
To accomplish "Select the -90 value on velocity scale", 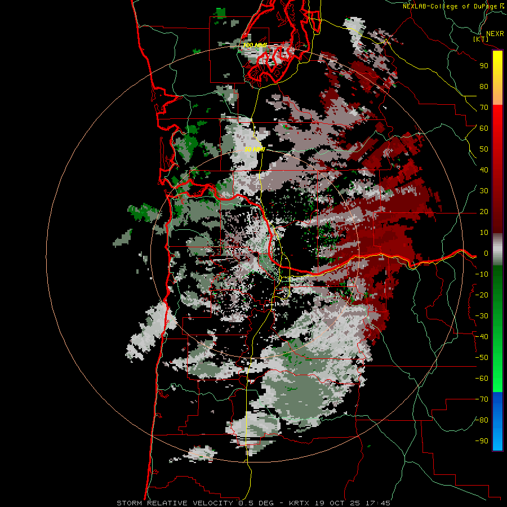I will 482,441.
